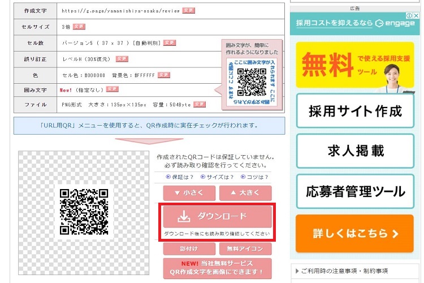Click the ダウンロード button

(x=218, y=216)
